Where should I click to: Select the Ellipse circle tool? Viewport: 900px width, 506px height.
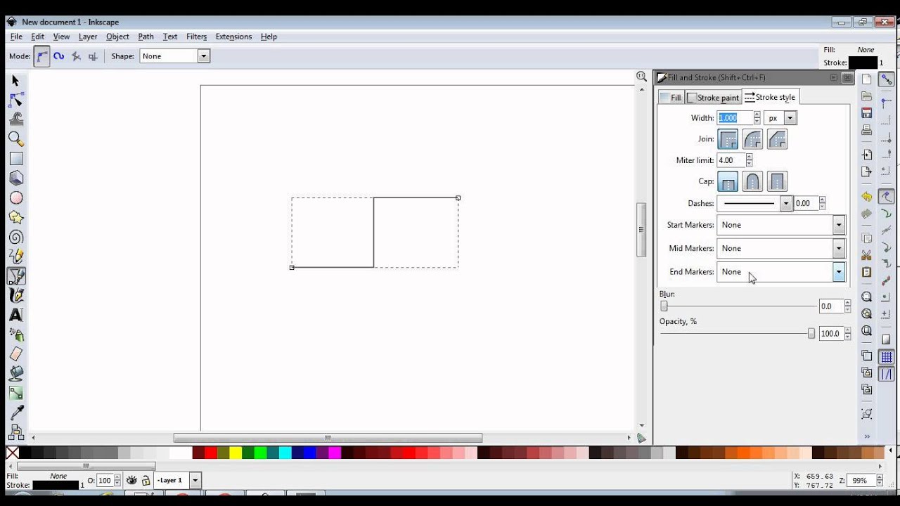[x=16, y=198]
